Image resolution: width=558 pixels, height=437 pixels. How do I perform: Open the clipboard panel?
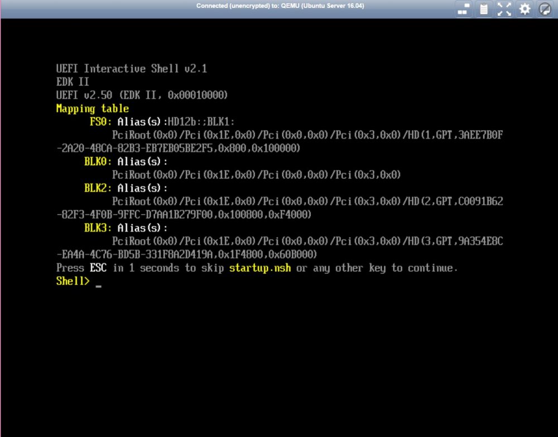[484, 9]
